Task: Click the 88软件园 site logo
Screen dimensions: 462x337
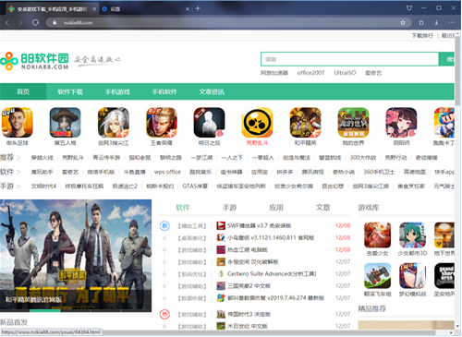Action: [34, 61]
